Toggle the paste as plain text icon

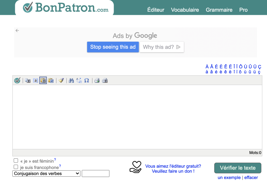pyautogui.click(x=43, y=80)
